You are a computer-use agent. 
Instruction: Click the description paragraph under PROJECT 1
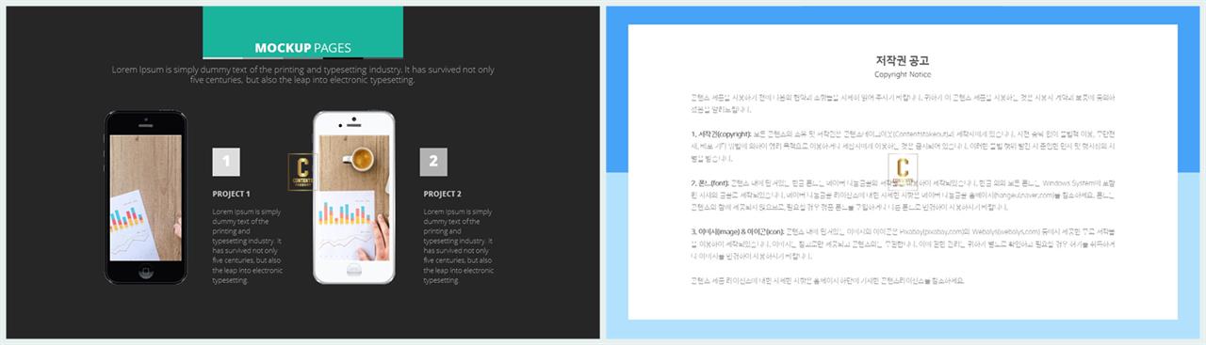(248, 246)
